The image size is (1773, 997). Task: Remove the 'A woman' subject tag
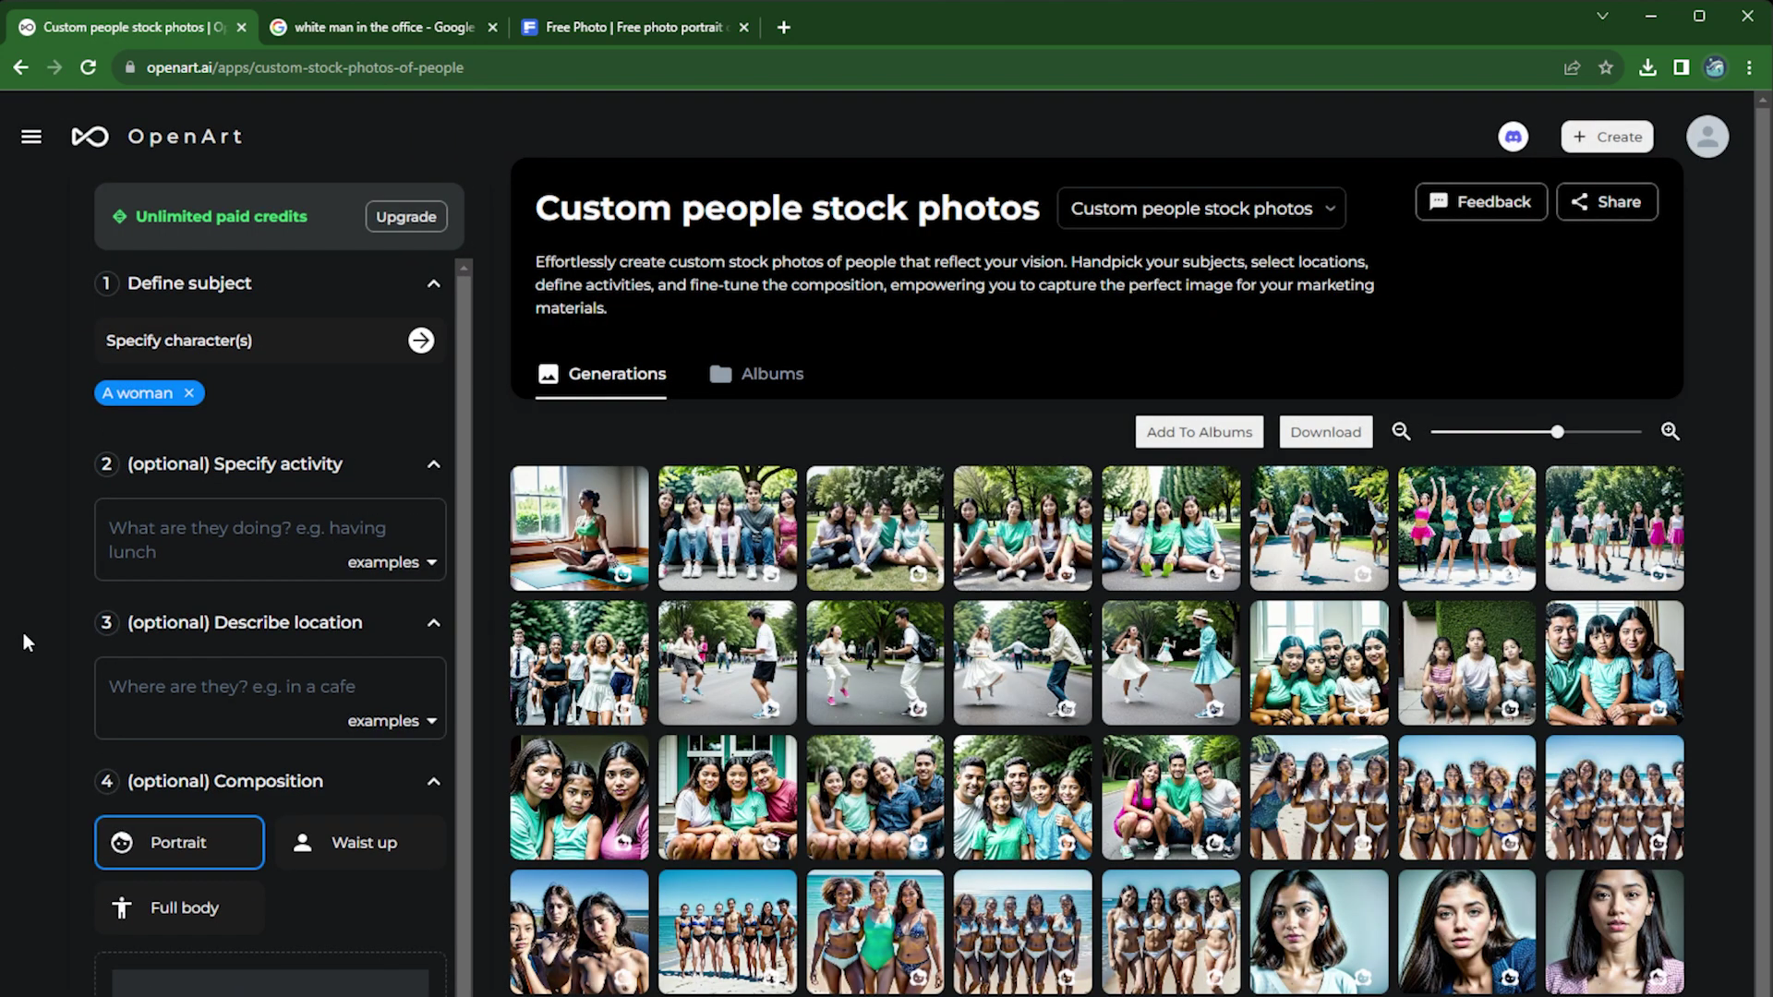(188, 392)
